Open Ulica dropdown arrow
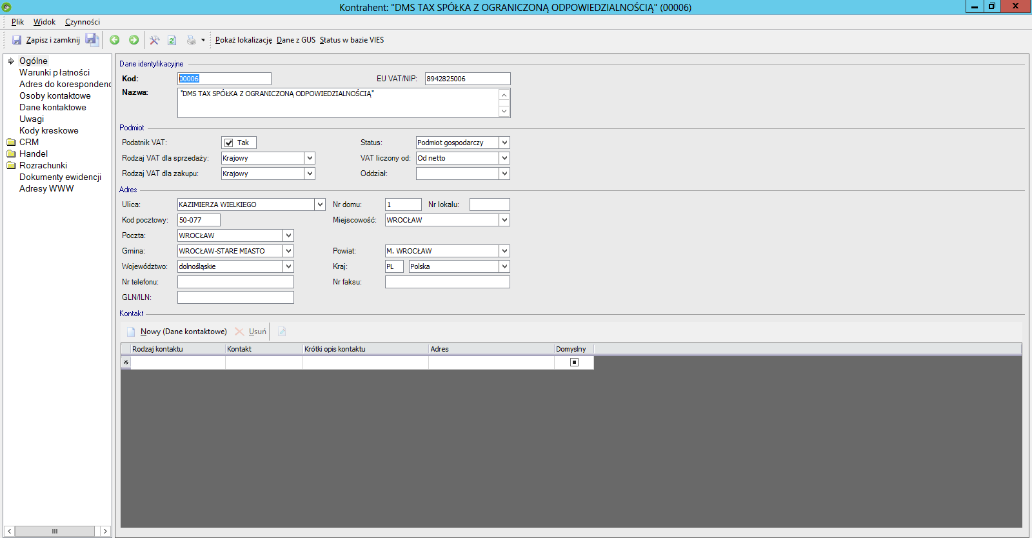The image size is (1032, 538). click(x=320, y=204)
